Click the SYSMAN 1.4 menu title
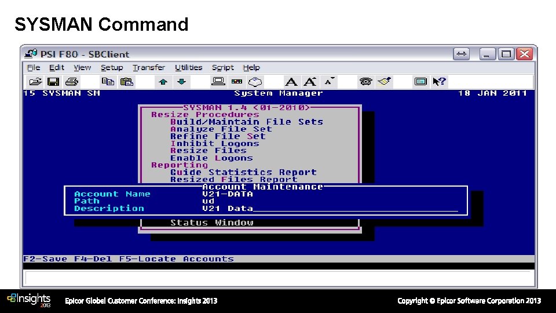Viewport: 556px width, 313px height. pos(247,107)
